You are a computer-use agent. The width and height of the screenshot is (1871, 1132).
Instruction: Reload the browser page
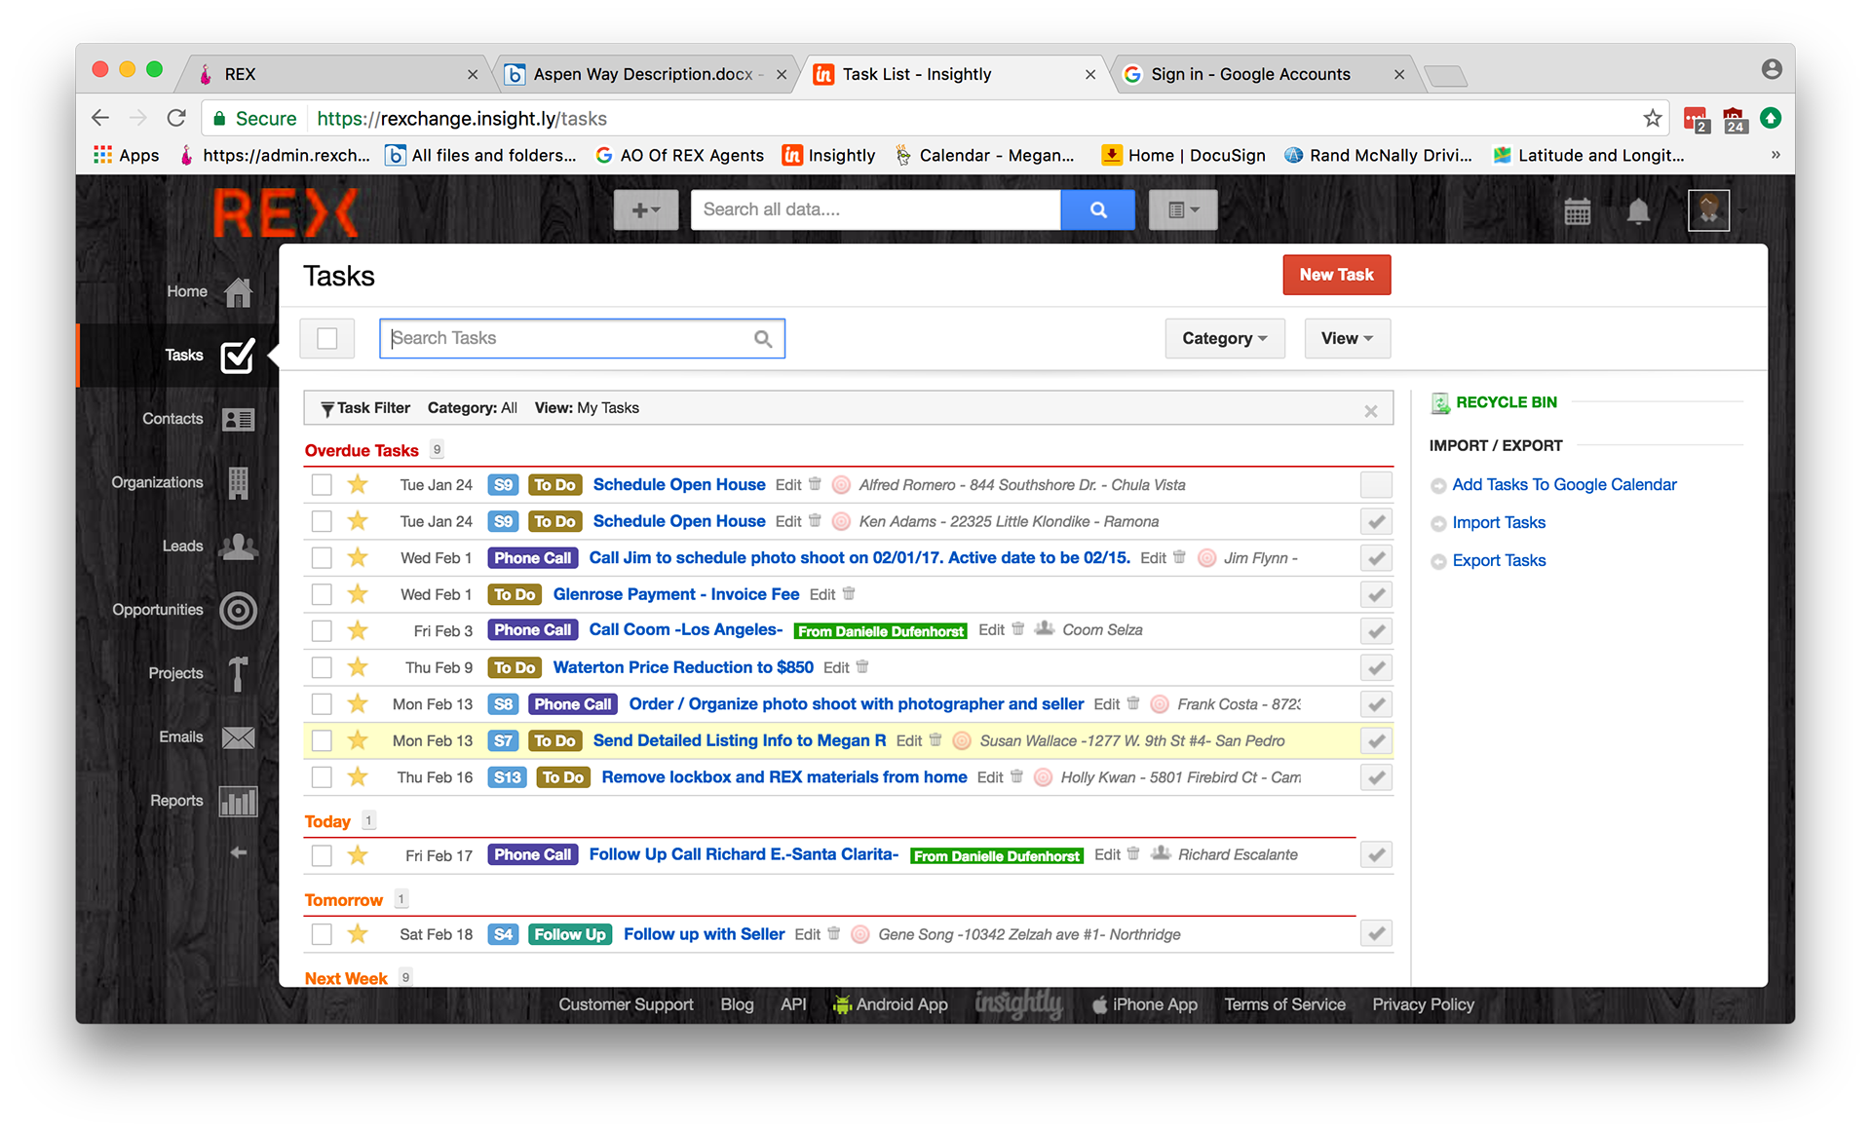(x=176, y=118)
